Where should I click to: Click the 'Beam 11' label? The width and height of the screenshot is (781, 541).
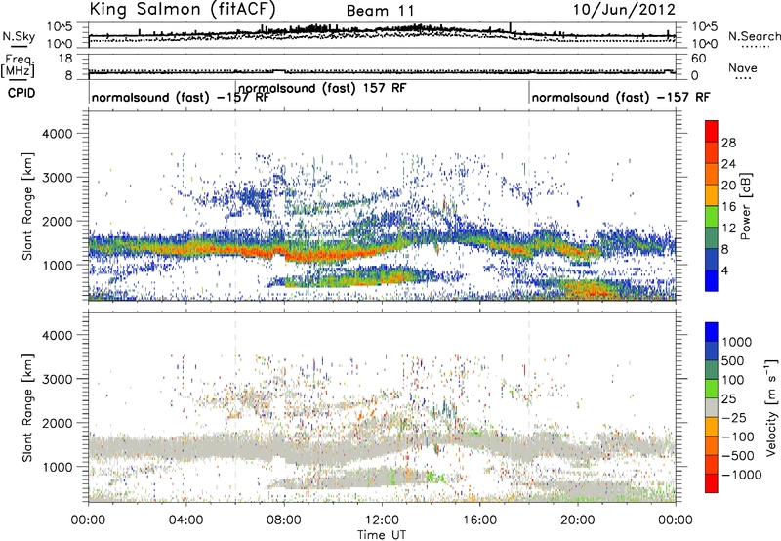(380, 11)
